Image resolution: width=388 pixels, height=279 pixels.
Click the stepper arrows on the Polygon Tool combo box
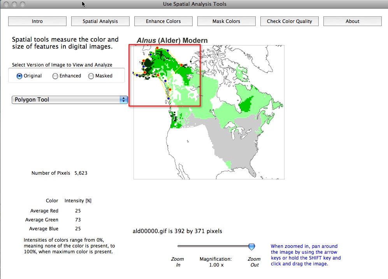point(124,100)
